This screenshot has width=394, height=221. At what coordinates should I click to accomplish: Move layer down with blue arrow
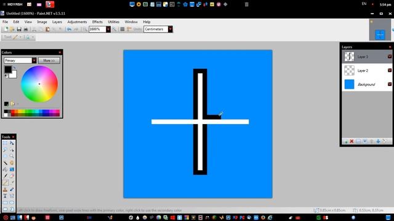[x=378, y=142]
